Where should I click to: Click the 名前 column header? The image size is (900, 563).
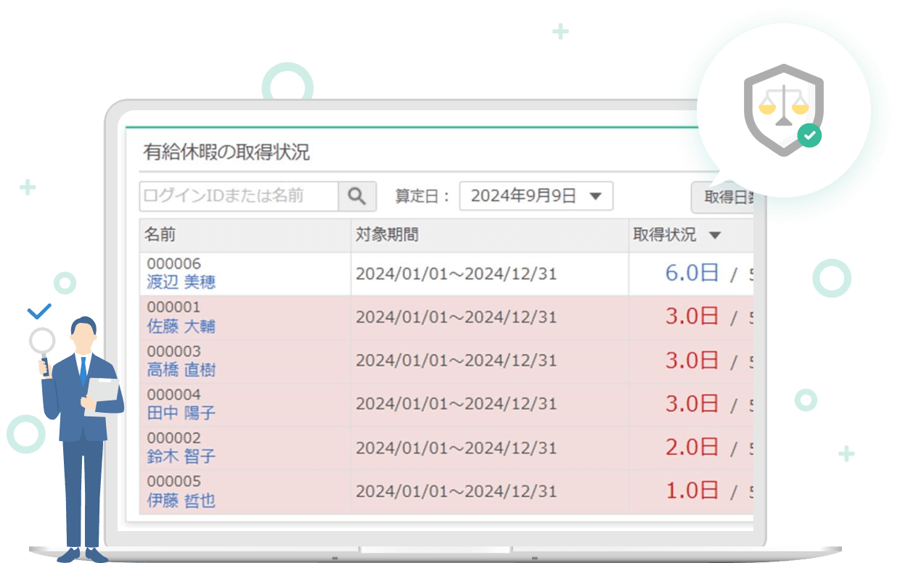tap(160, 234)
